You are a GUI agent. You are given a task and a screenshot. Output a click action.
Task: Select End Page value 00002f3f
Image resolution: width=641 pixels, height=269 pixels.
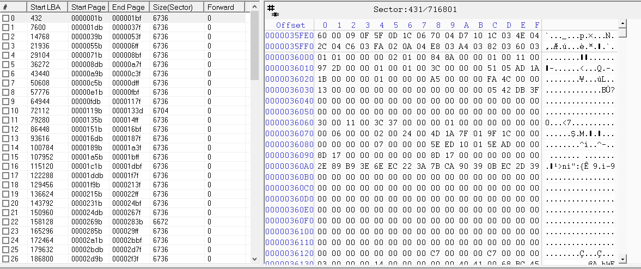coord(126,259)
